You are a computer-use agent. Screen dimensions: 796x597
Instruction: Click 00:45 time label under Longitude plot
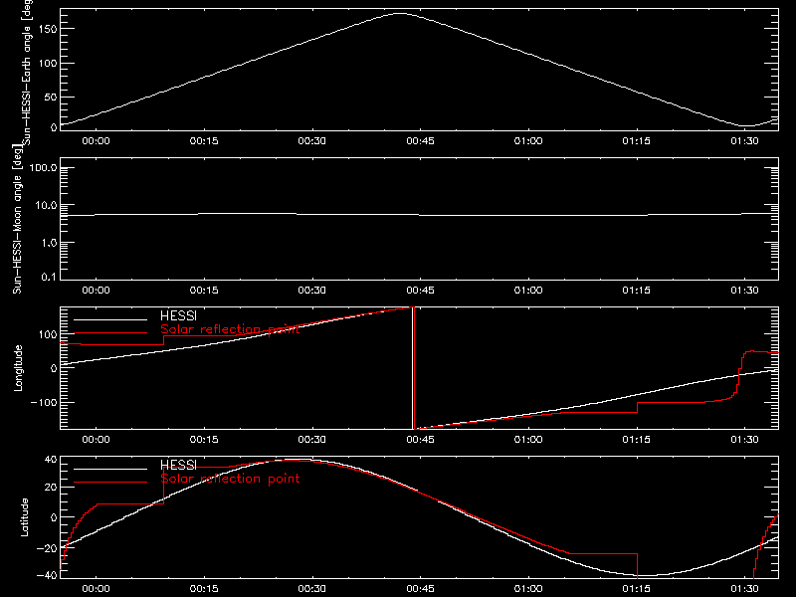[x=420, y=440]
